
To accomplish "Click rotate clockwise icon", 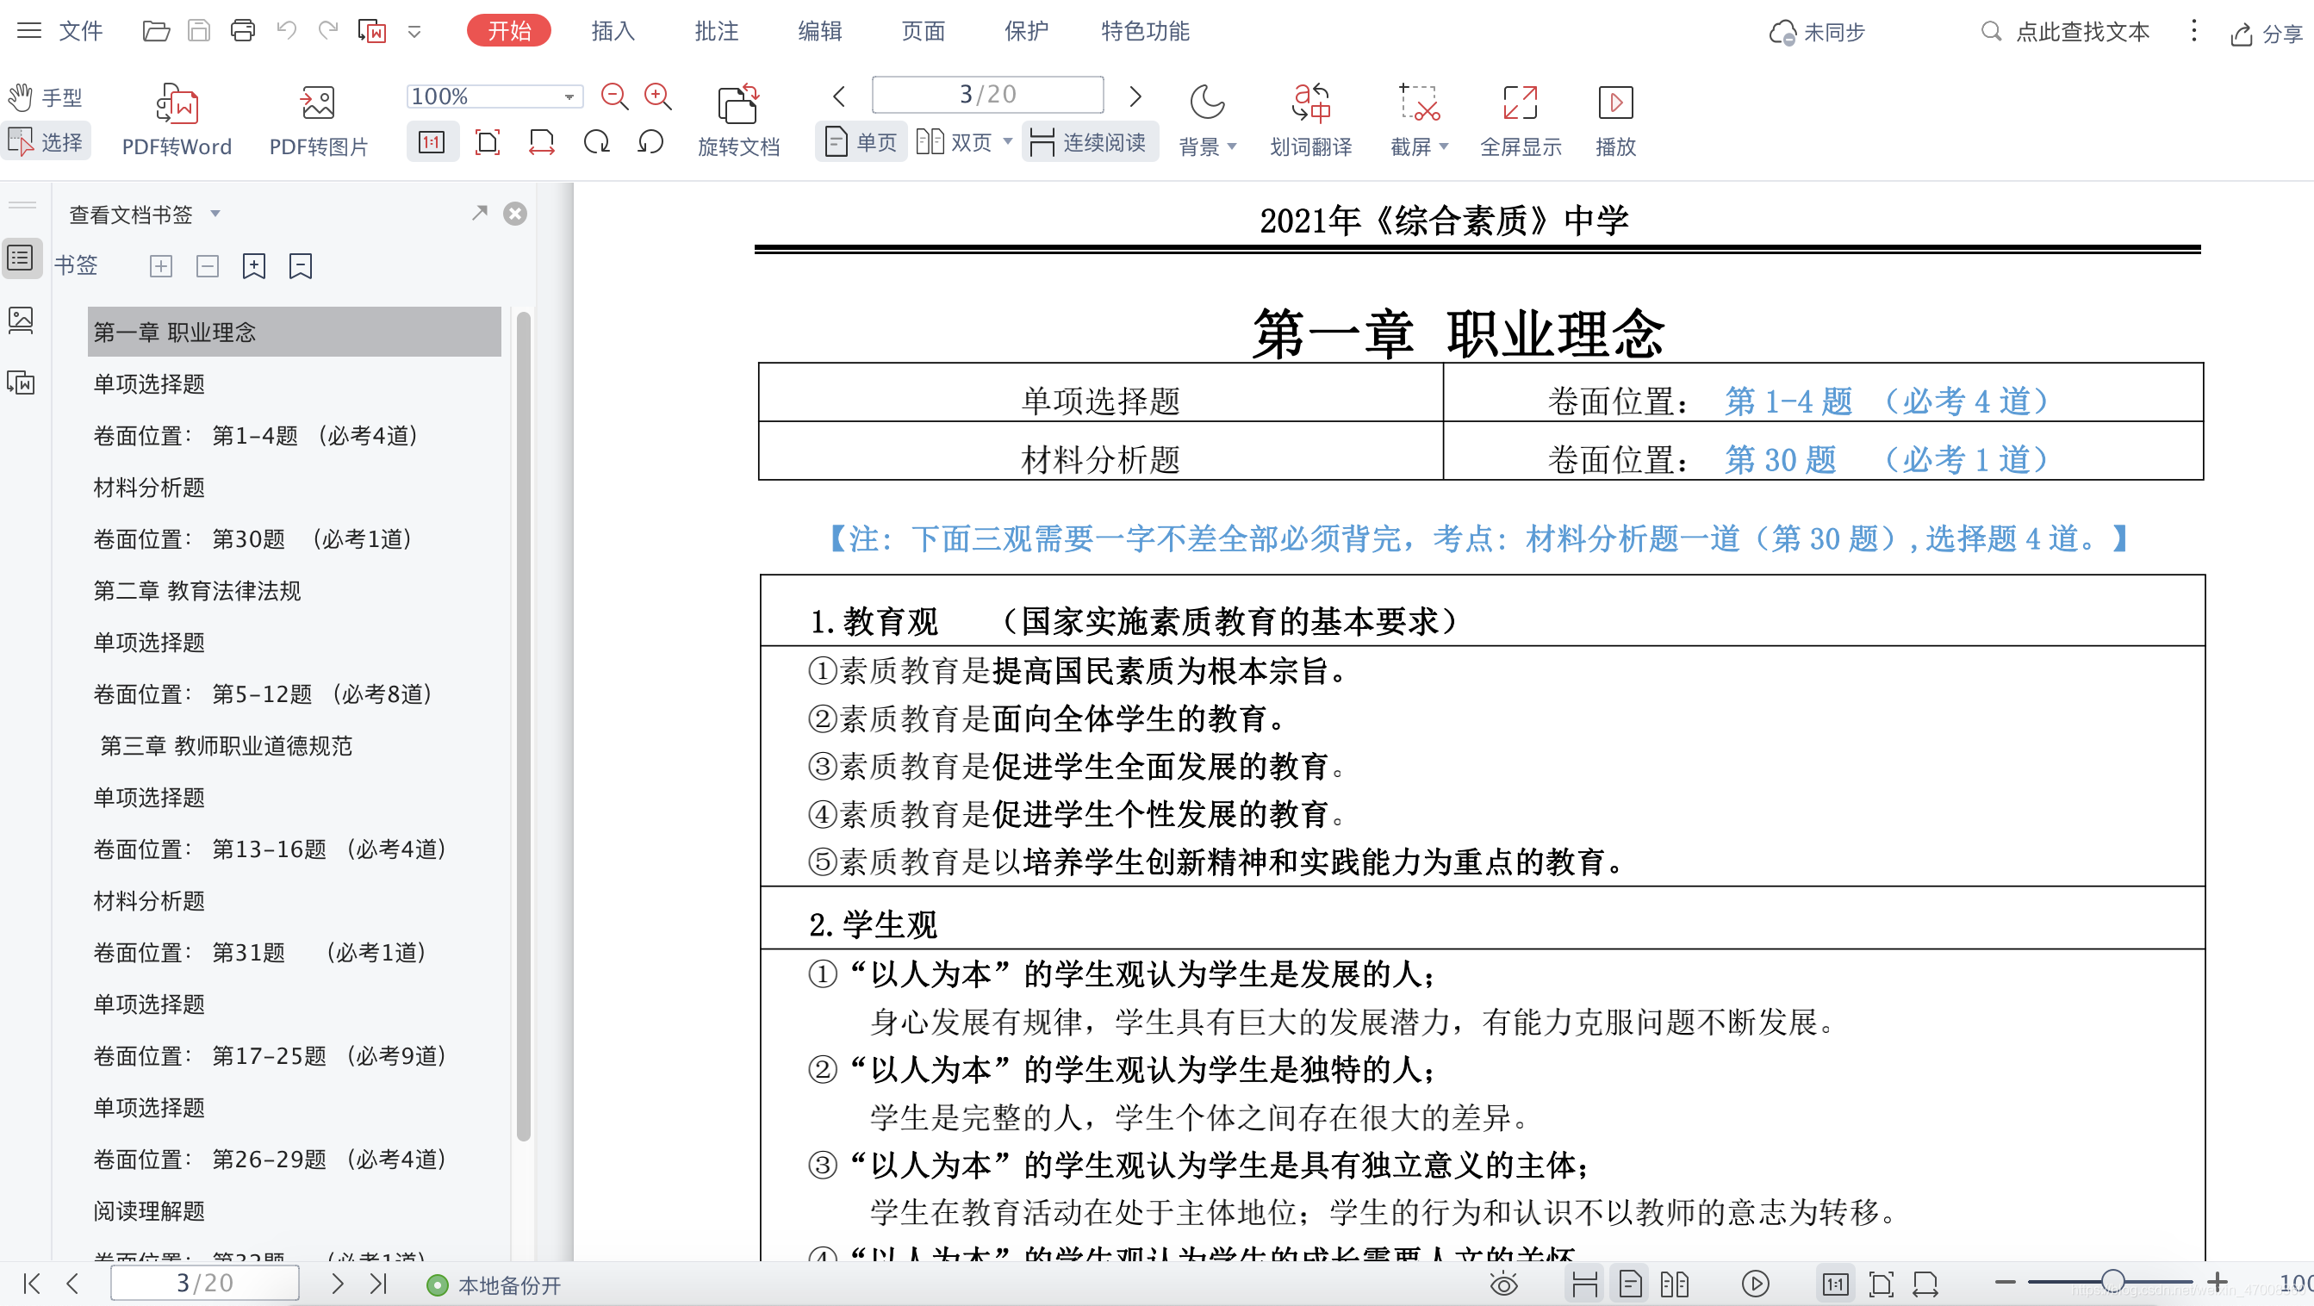I will pos(595,142).
